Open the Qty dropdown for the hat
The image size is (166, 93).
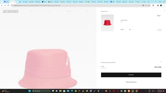[131, 29]
